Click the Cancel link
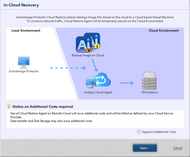Viewport: 190px width, 157px height. pos(177,148)
